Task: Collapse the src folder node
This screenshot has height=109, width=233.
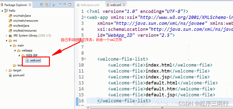Action: pyautogui.click(x=6, y=41)
